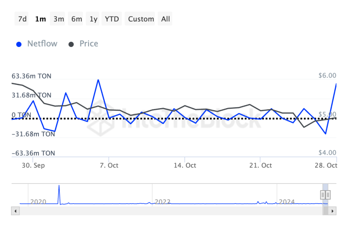
Task: Click the left navigator range handle
Action: 323,195
